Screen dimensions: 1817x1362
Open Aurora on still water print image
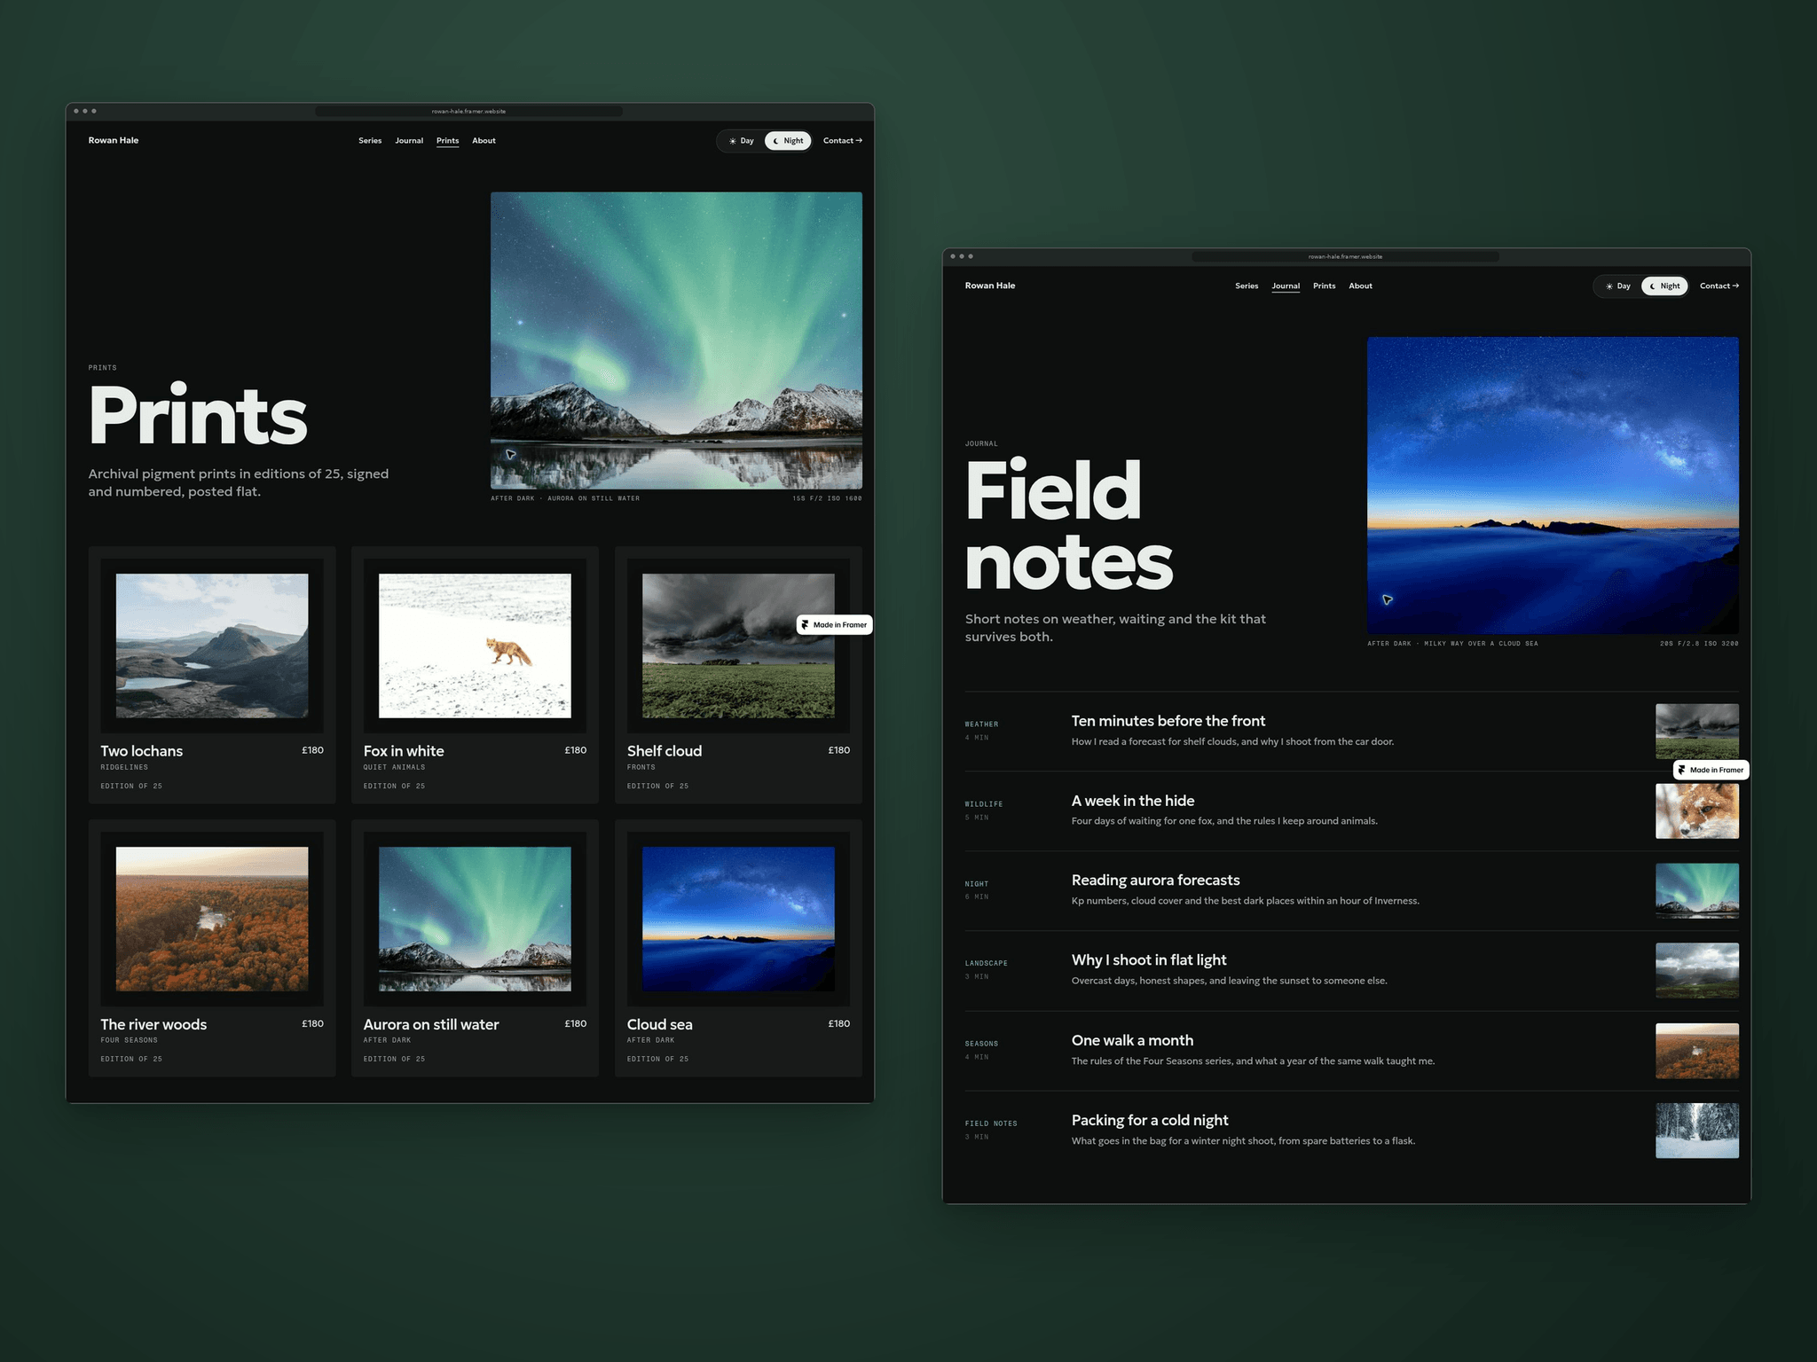(475, 919)
